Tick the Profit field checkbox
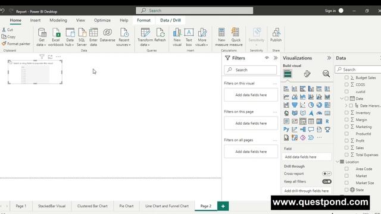 click(x=346, y=140)
